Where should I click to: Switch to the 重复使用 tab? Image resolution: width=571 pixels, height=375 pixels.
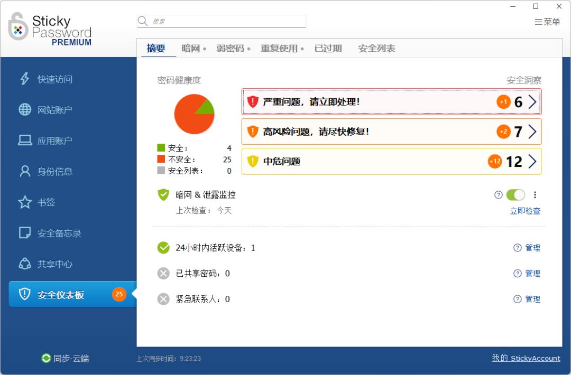(282, 48)
